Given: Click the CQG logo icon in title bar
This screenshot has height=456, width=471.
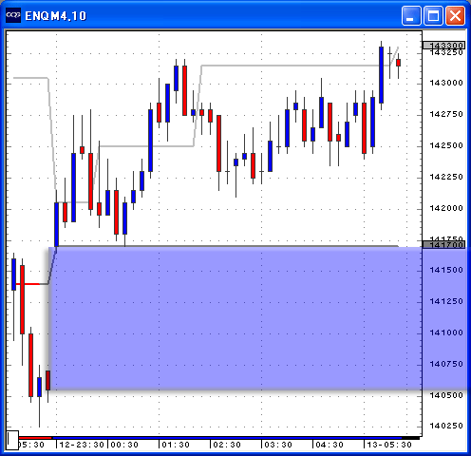Looking at the screenshot, I should [x=13, y=15].
